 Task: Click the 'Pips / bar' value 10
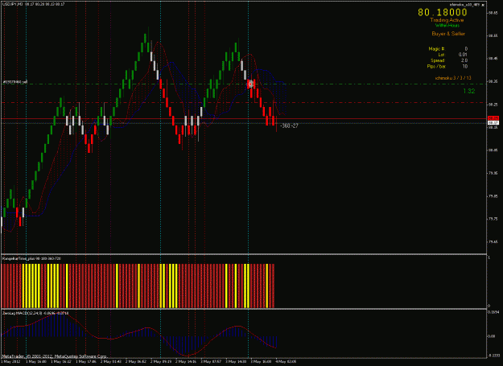465,66
